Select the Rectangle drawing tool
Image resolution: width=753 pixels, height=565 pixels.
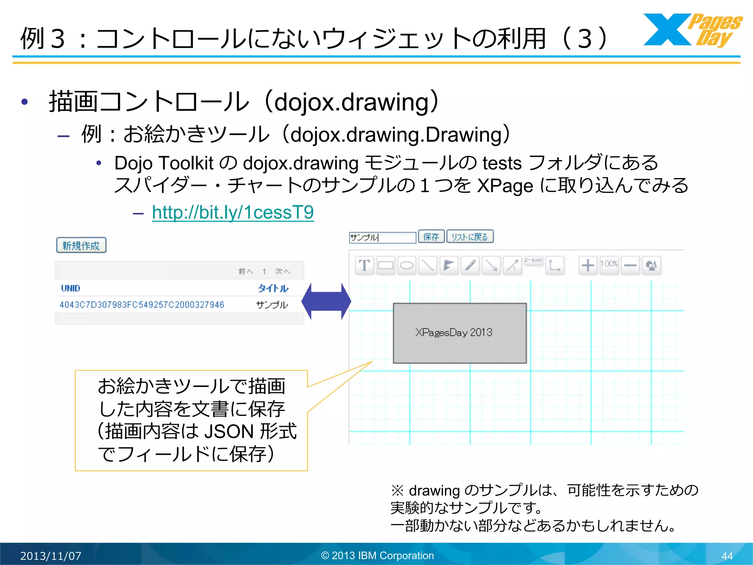coord(385,265)
